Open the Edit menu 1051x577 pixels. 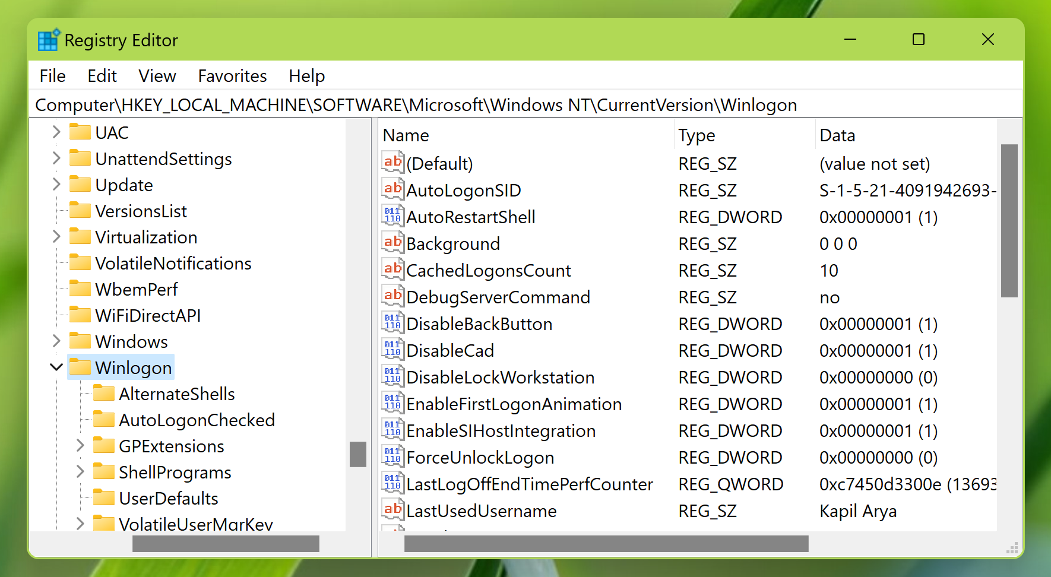click(x=102, y=76)
